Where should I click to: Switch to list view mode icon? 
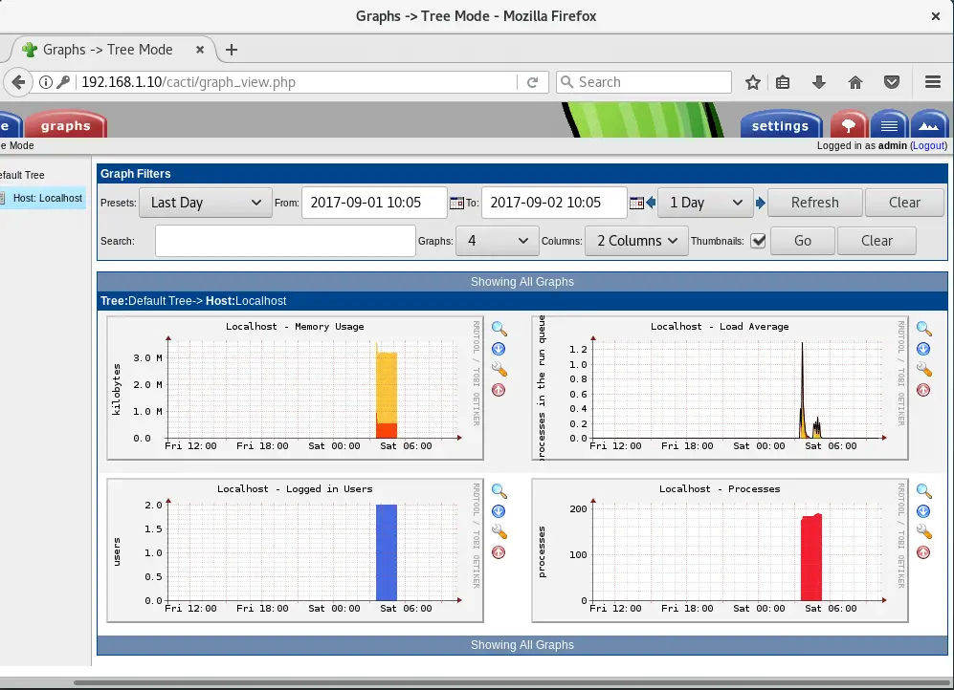click(889, 125)
